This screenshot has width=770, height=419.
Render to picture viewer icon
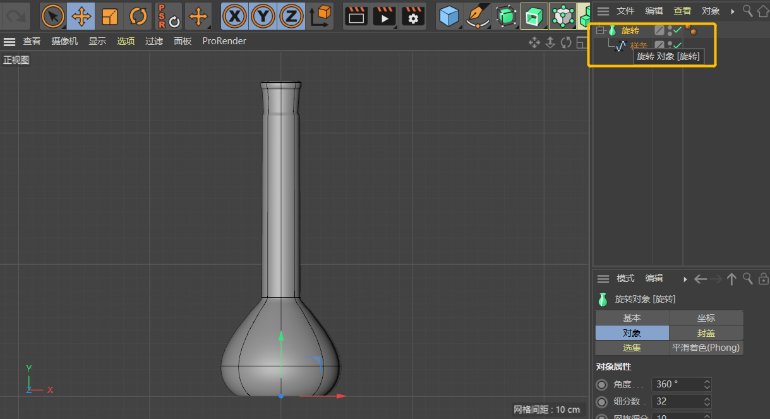click(x=385, y=16)
